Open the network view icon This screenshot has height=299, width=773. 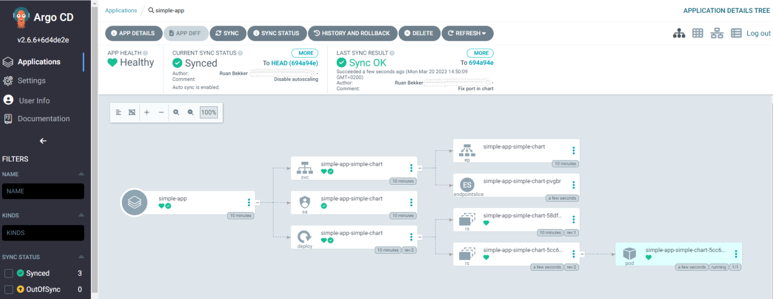click(717, 33)
